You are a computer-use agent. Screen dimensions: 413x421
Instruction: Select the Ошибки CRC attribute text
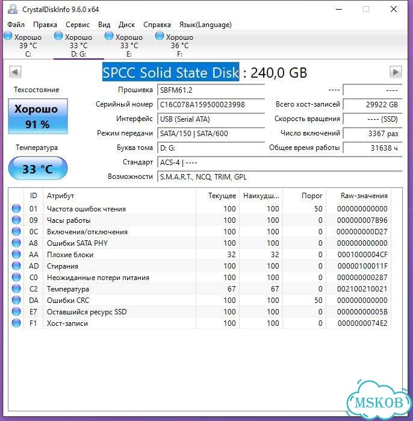click(x=68, y=301)
